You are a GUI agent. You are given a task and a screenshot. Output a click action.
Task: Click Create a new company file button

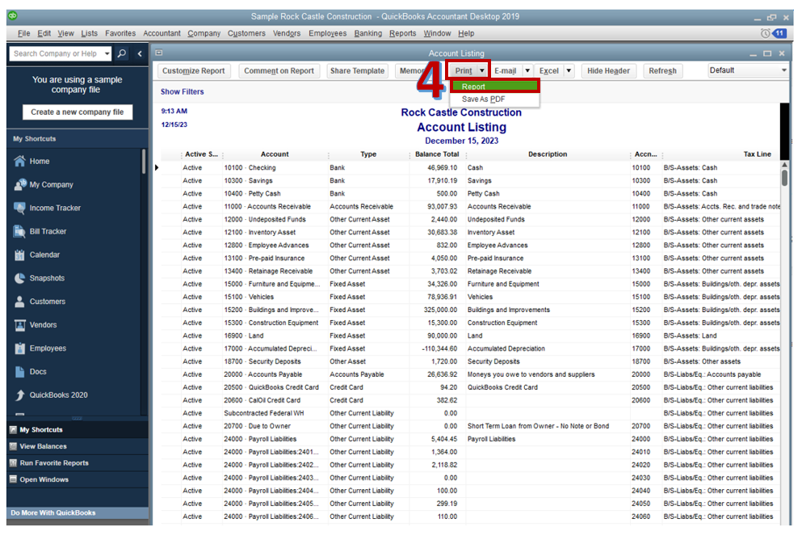[x=78, y=112]
